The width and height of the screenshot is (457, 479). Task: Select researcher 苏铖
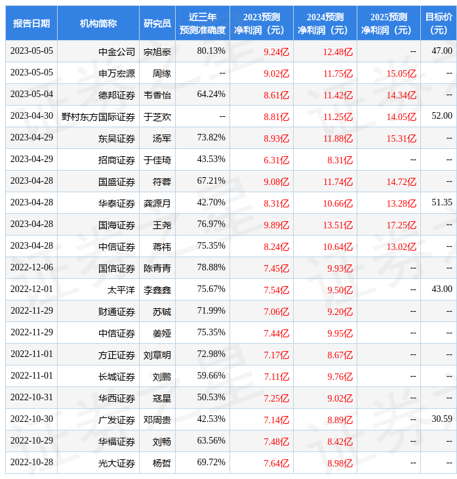(162, 312)
